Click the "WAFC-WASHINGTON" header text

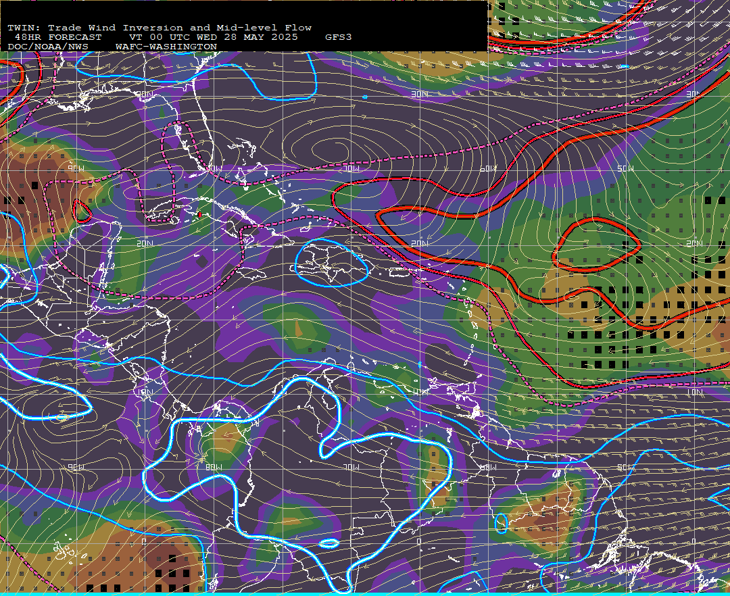(166, 47)
